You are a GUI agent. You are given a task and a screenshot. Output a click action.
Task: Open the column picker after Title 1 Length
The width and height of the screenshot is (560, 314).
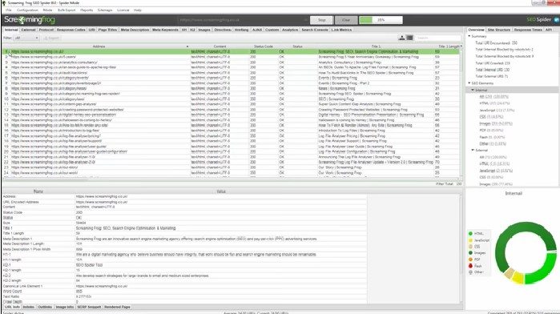point(461,46)
